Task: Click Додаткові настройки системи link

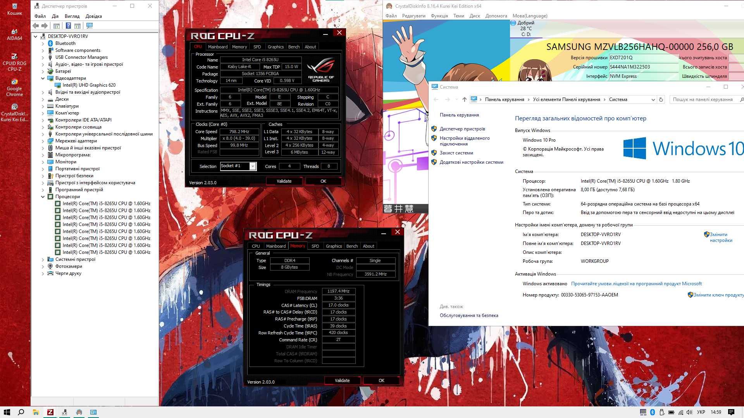Action: (471, 162)
